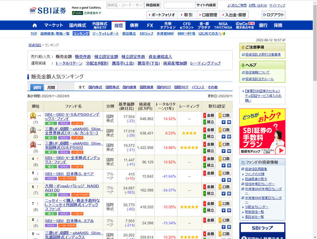Click the home icon in navigation bar
This screenshot has height=239, width=317.
34,25
